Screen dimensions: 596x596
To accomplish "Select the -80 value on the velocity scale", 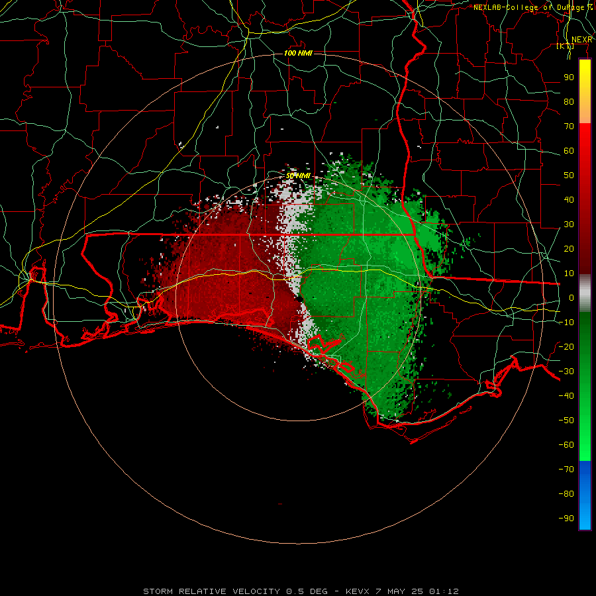I will point(566,494).
